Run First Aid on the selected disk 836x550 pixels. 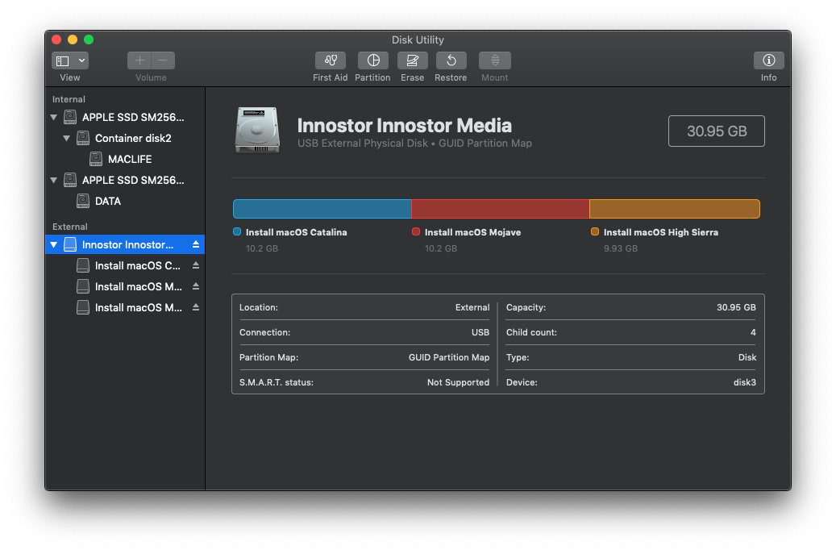point(330,60)
